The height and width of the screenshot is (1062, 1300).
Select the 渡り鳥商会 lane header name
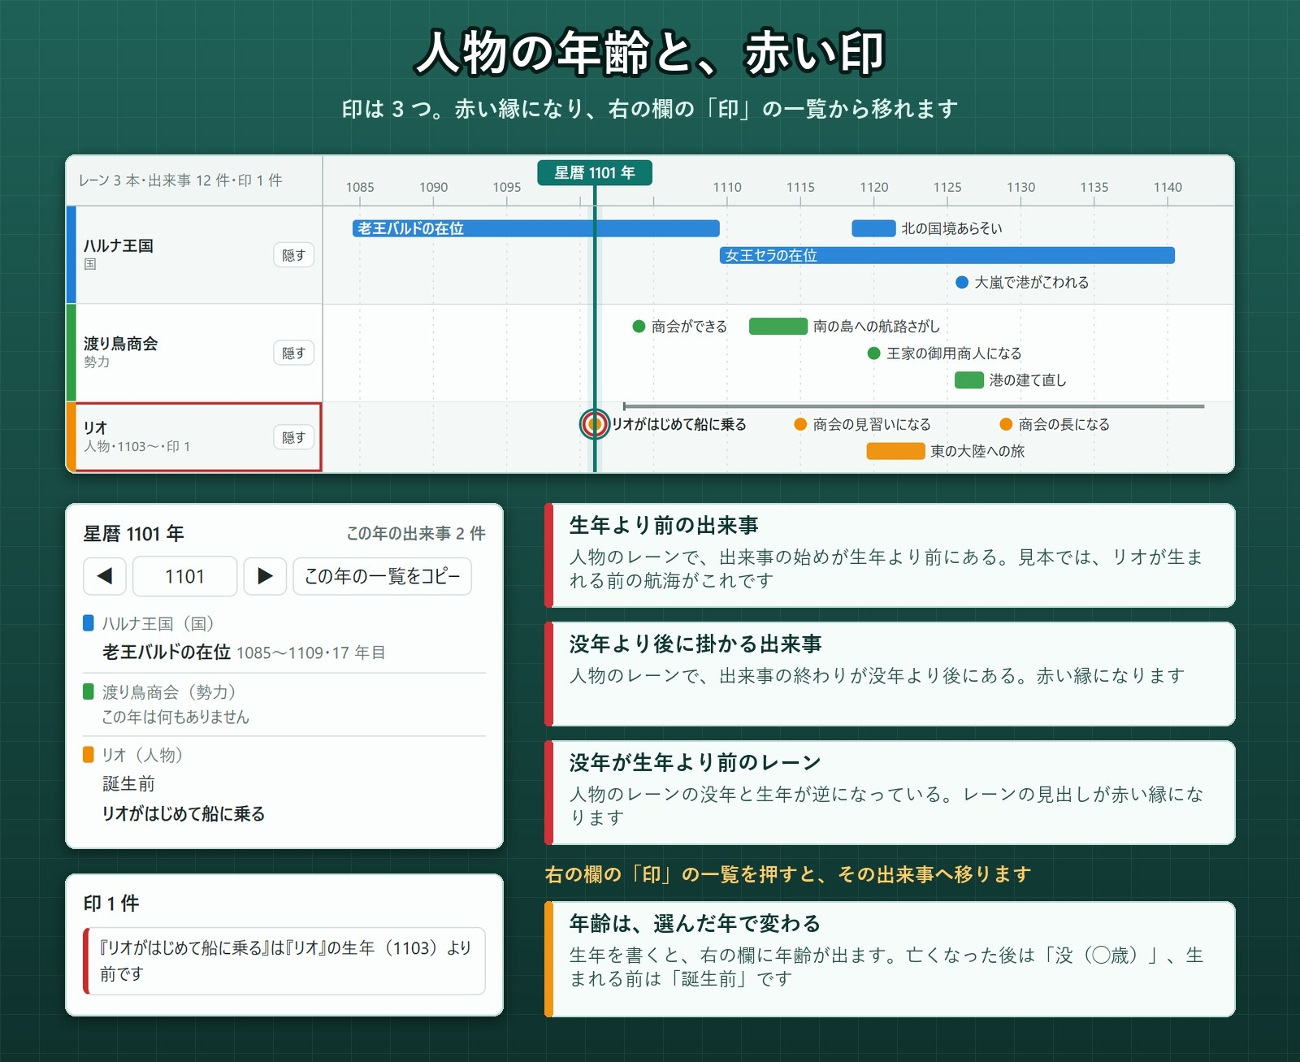tap(121, 343)
